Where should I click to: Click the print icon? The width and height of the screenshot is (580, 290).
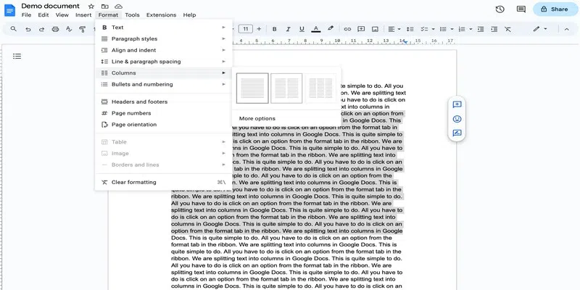(x=55, y=29)
